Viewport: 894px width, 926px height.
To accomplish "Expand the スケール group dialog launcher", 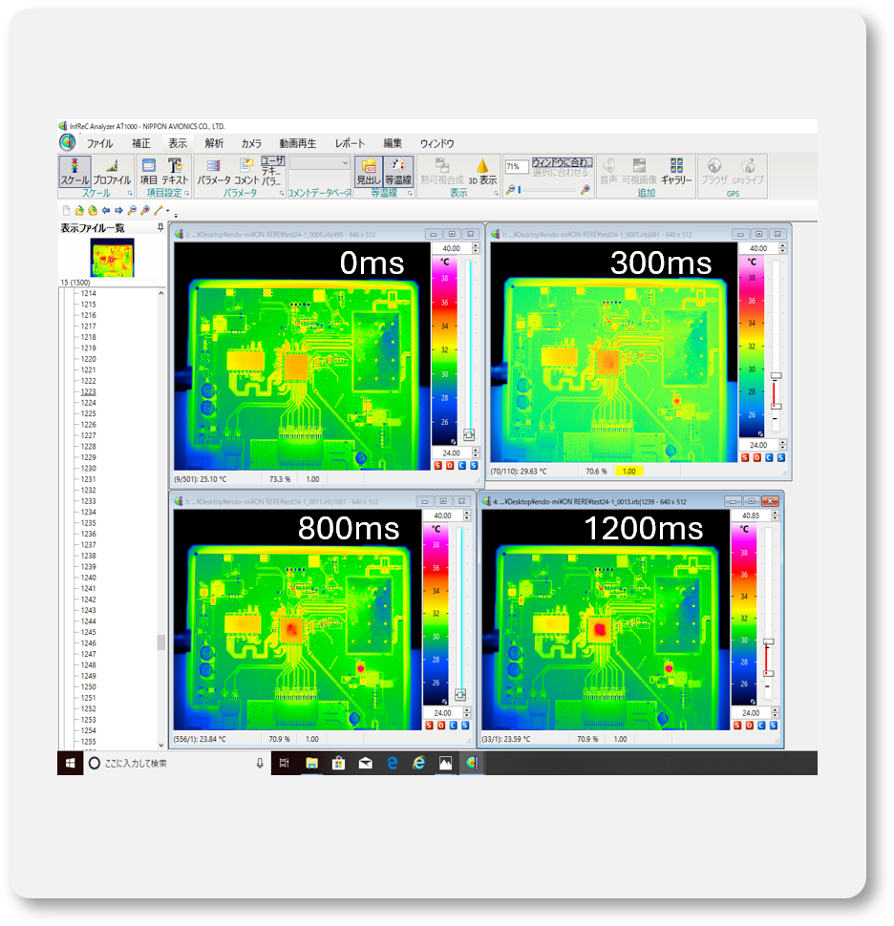I will click(129, 194).
